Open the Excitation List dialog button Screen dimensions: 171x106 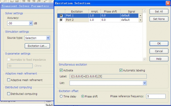[x=37, y=46]
